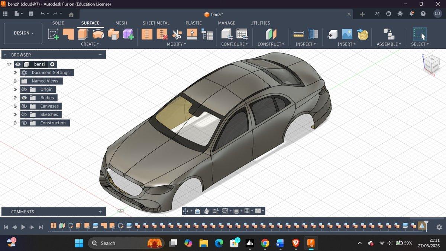The width and height of the screenshot is (446, 251).
Task: Open the Change Parameters table icon
Action: pyautogui.click(x=207, y=34)
